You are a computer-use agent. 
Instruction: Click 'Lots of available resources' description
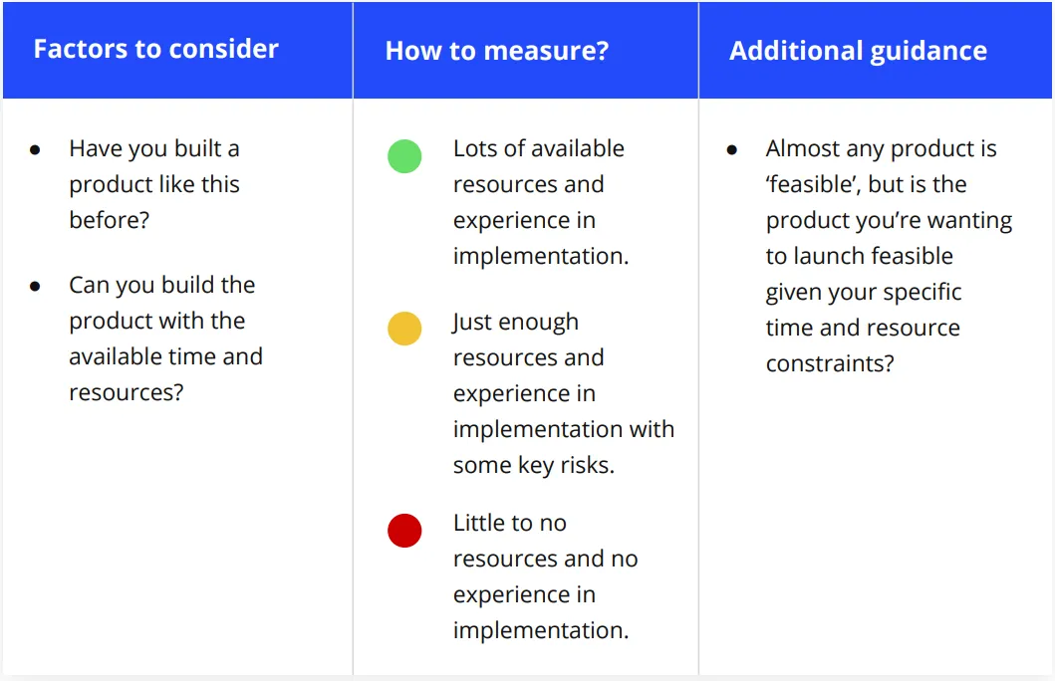(541, 202)
